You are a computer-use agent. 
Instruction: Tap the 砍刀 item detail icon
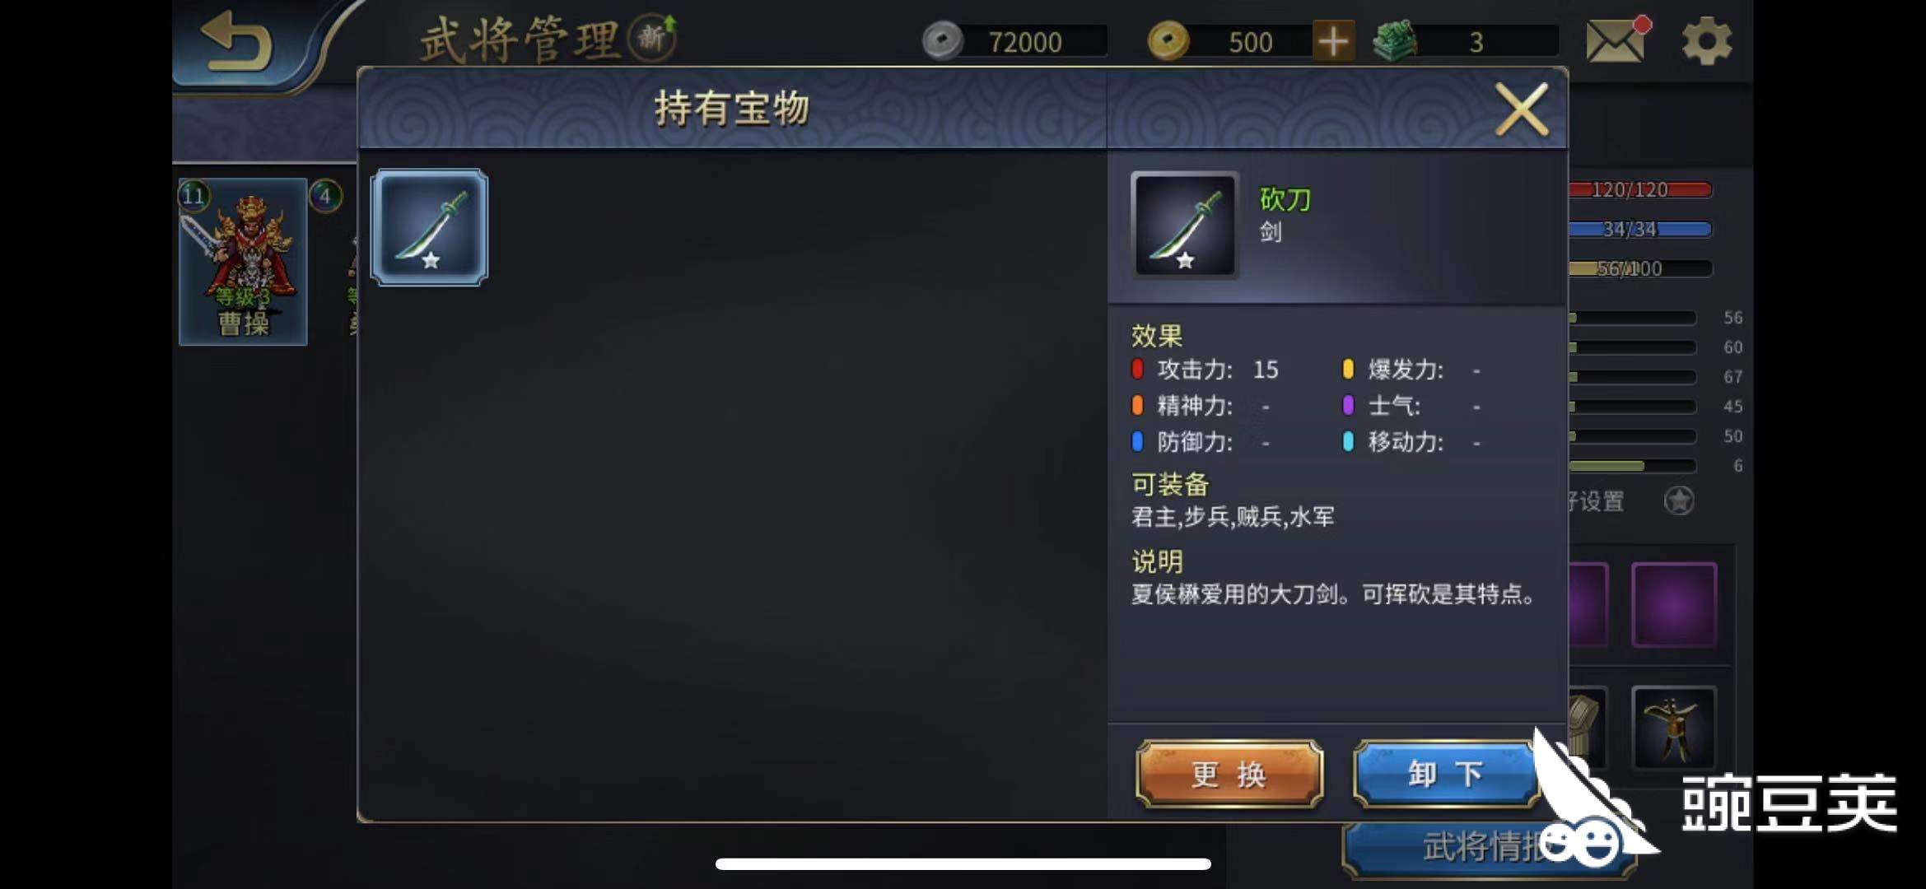tap(1184, 225)
